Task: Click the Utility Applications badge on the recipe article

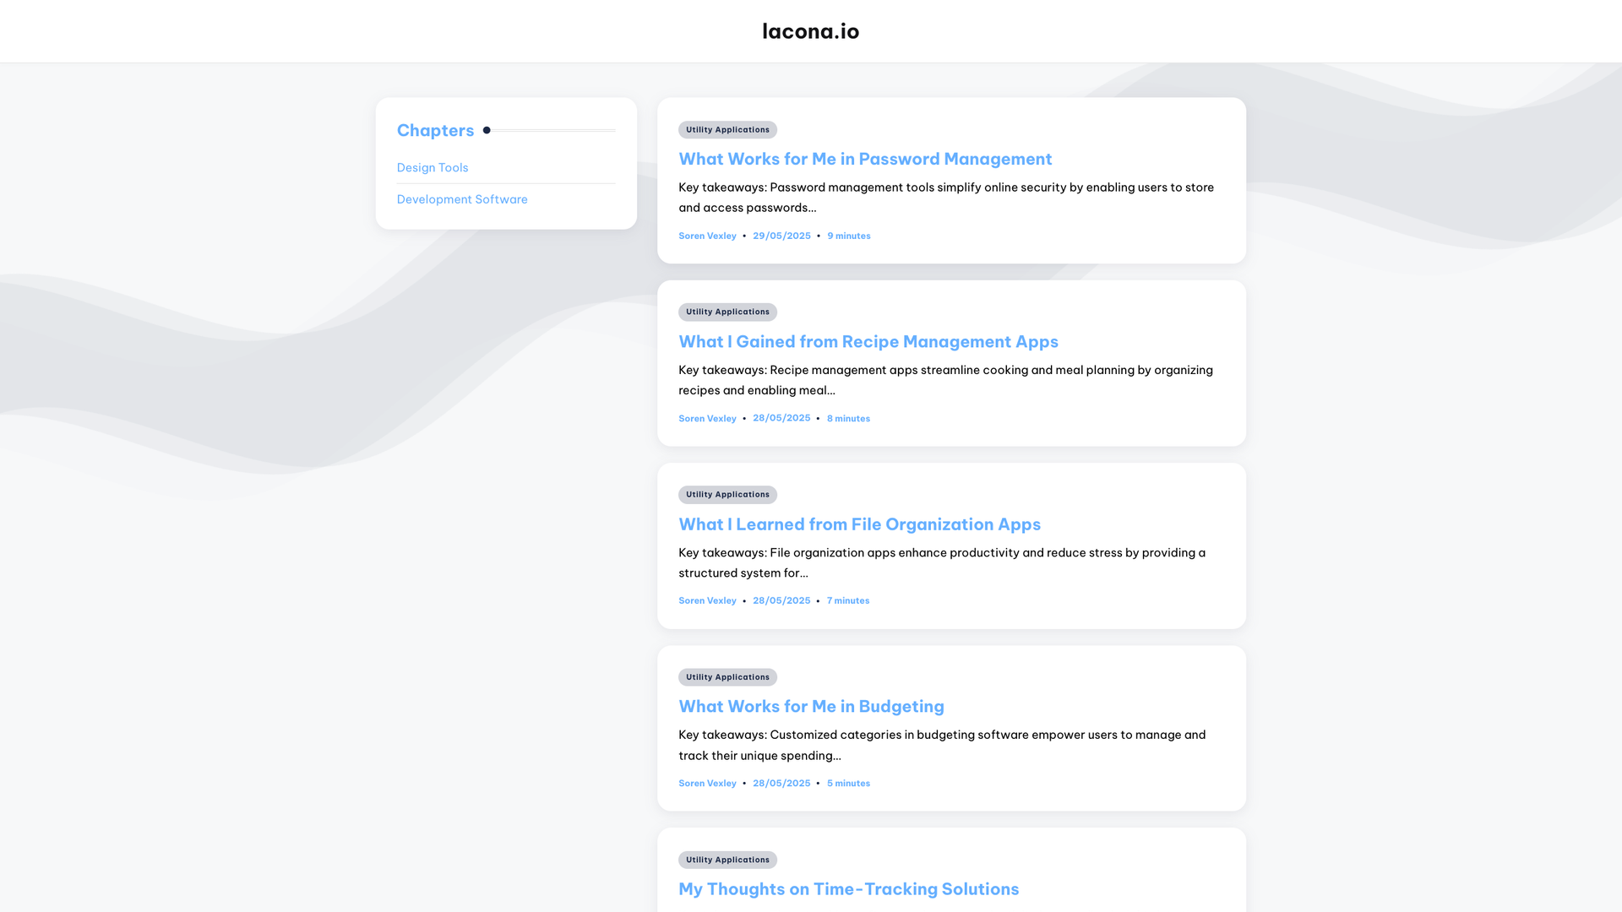Action: (x=727, y=312)
